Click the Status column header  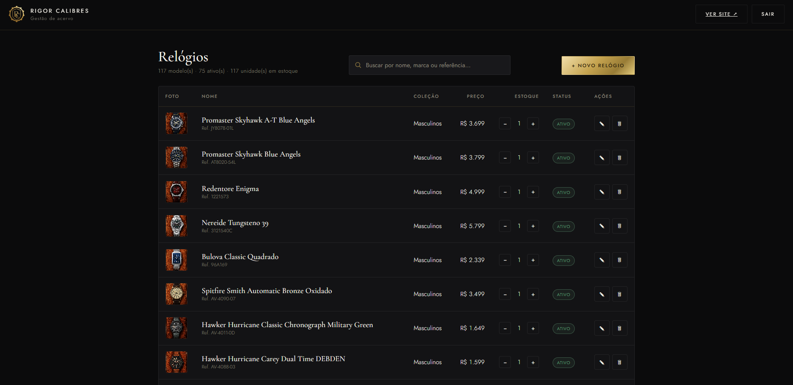click(x=562, y=96)
